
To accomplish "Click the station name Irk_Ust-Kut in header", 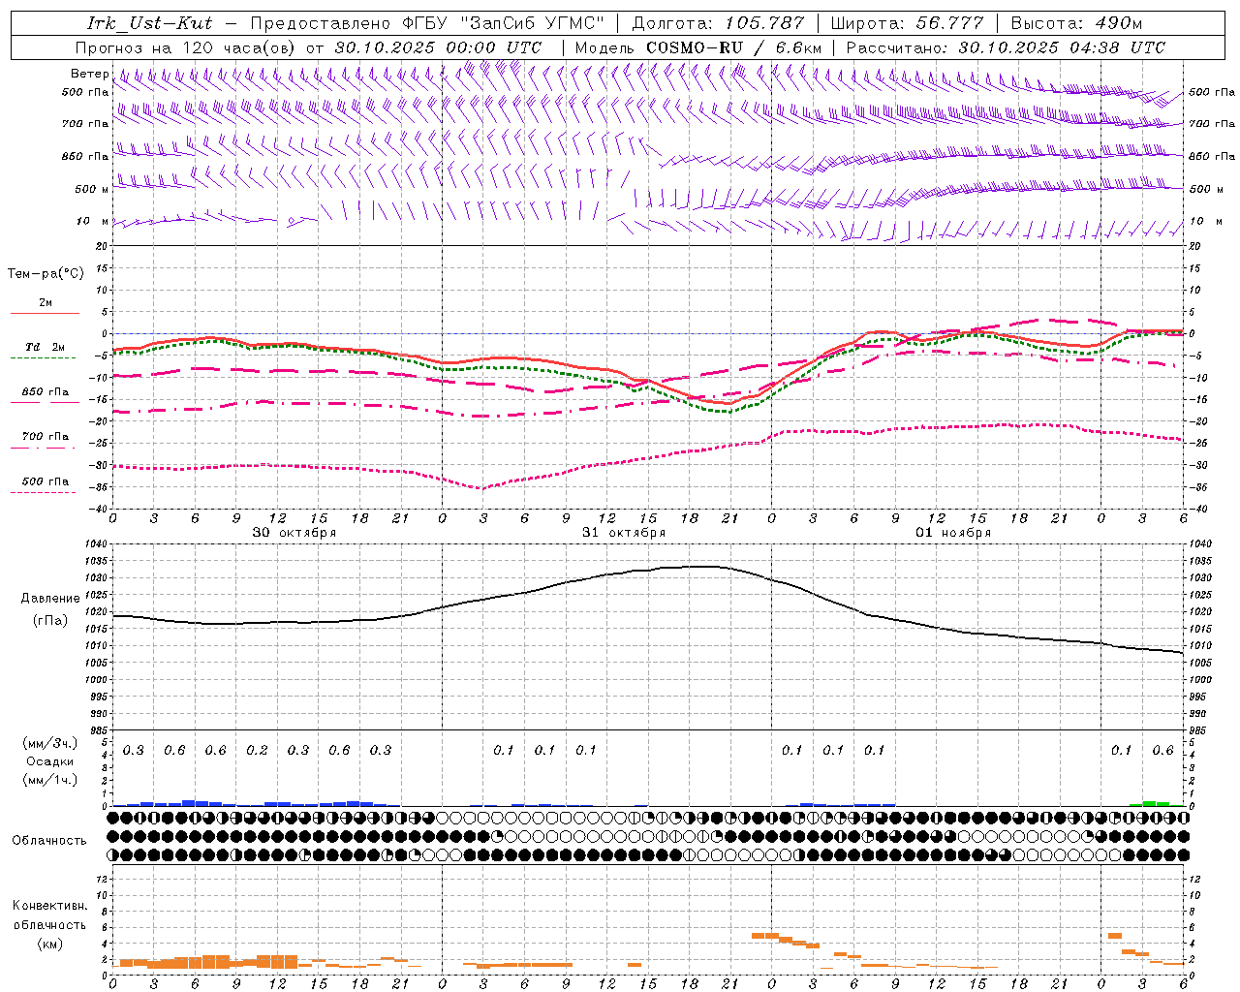I will pos(149,23).
